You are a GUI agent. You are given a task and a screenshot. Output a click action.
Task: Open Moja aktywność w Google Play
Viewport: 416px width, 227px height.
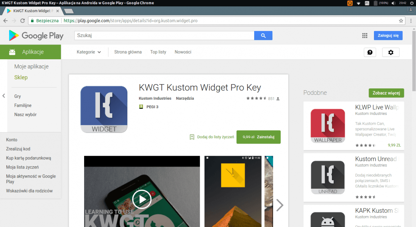tap(31, 179)
